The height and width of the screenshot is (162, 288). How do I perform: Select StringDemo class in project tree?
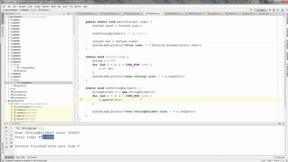25,83
